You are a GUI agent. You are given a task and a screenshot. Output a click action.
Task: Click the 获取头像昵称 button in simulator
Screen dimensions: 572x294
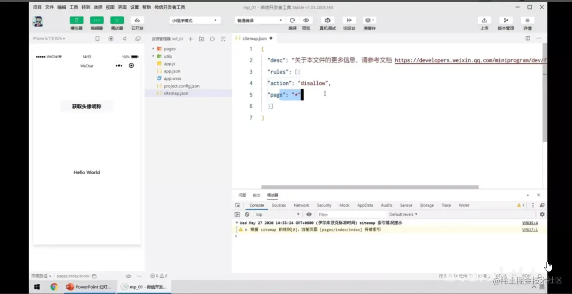click(x=87, y=107)
